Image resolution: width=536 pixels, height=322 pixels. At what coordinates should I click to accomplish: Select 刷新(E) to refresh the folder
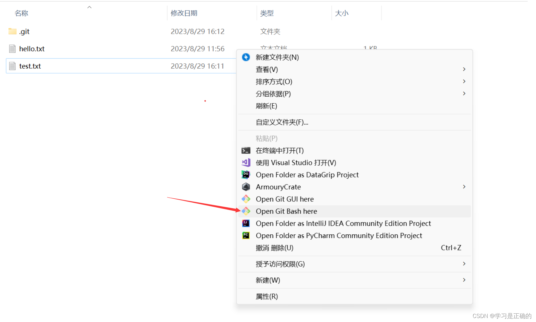[354, 106]
